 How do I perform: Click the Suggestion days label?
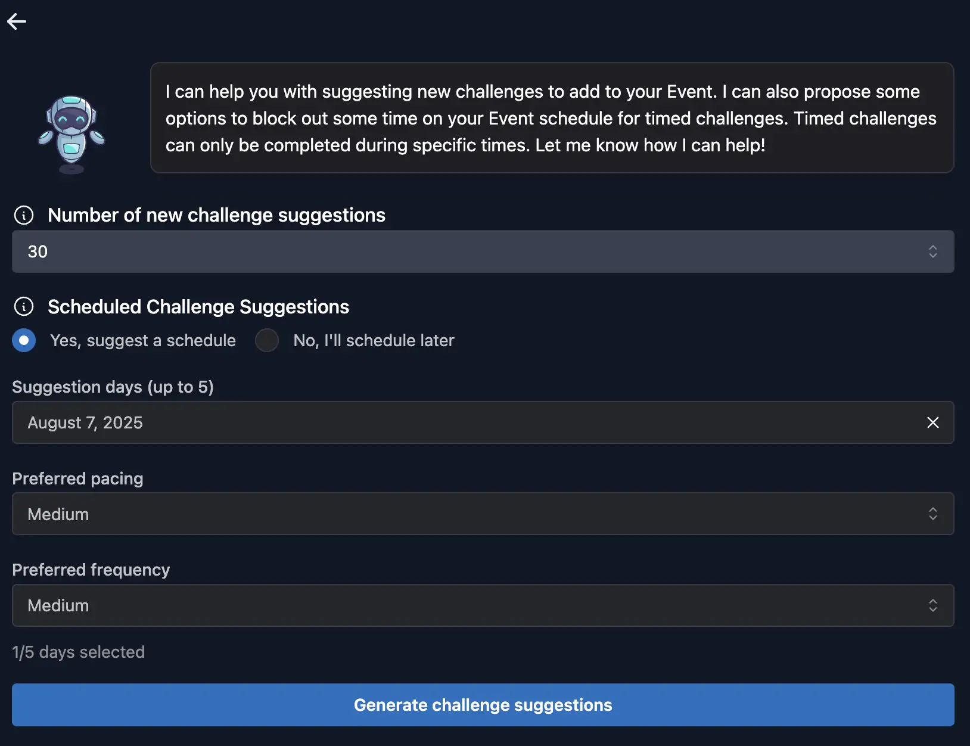pyautogui.click(x=113, y=387)
